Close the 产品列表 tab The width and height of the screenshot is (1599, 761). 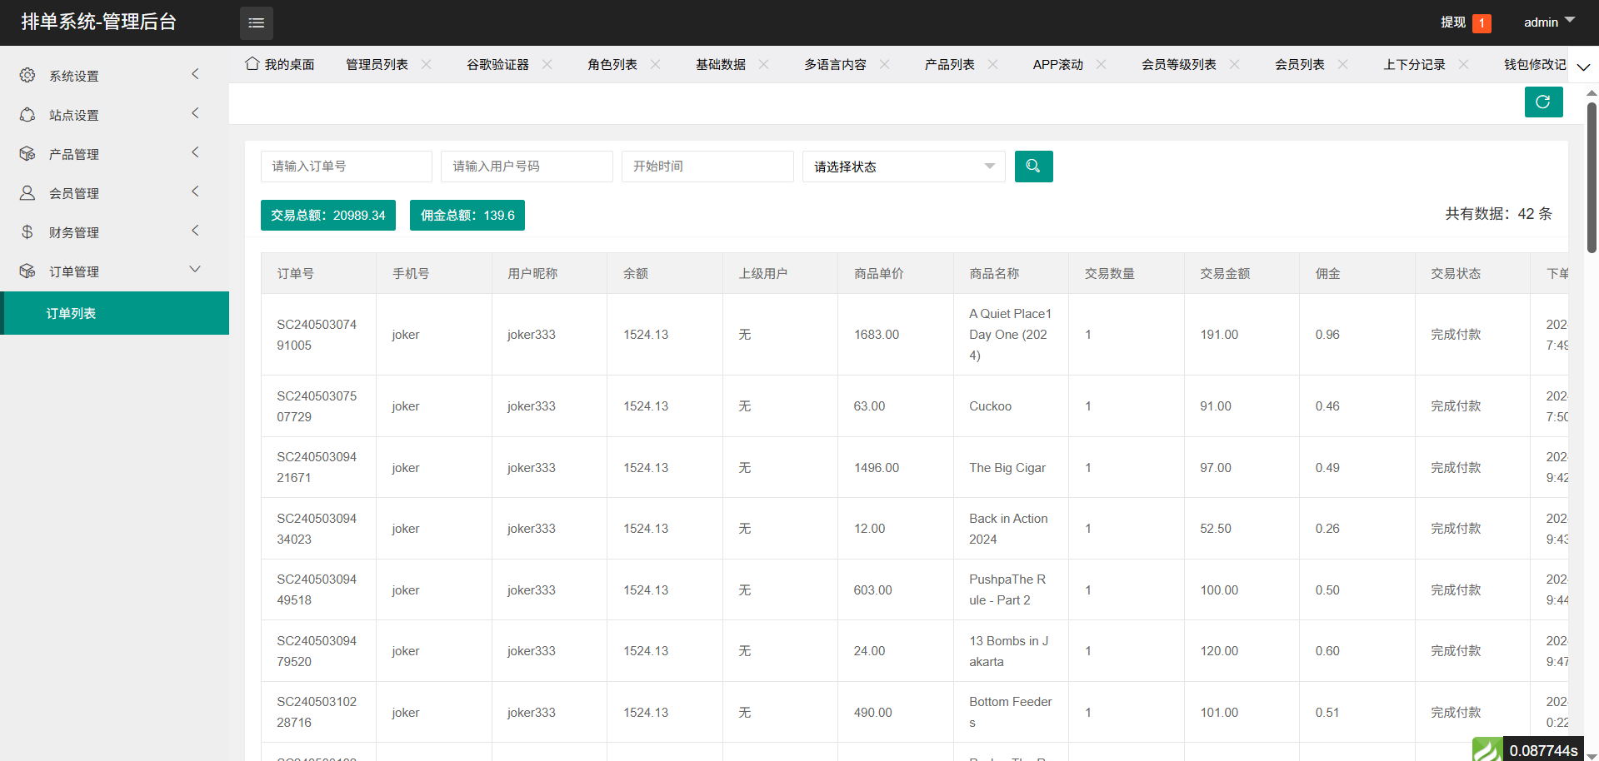click(x=992, y=64)
